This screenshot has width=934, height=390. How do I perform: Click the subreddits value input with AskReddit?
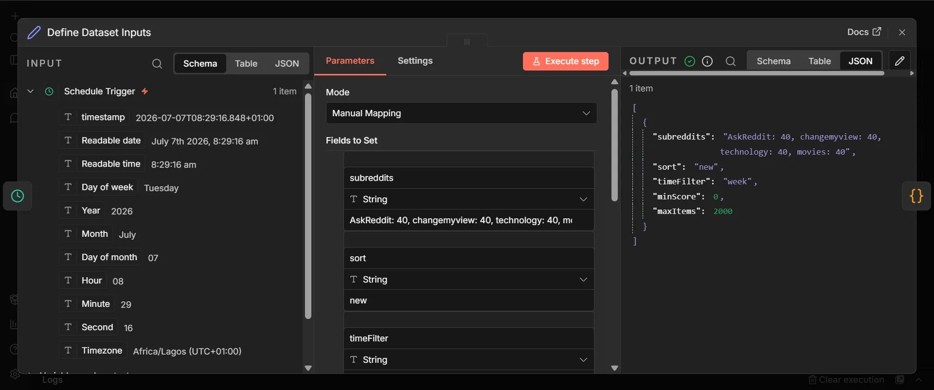(x=469, y=220)
